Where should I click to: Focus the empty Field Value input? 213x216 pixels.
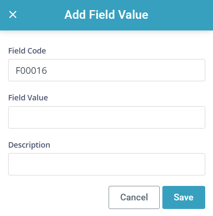pyautogui.click(x=107, y=117)
